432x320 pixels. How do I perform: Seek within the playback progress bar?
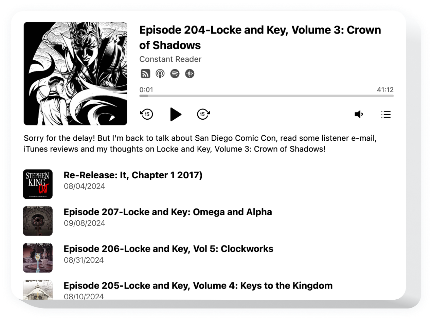tap(266, 96)
